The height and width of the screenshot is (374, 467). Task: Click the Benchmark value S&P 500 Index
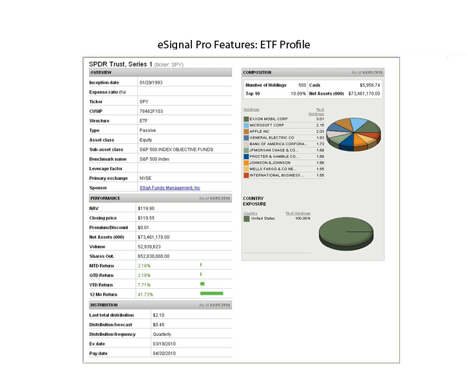(155, 159)
